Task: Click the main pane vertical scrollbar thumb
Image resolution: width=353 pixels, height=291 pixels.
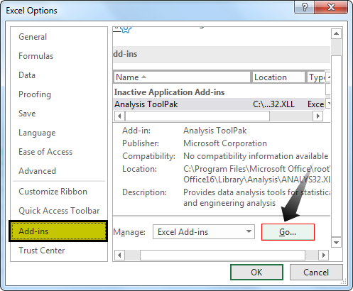Action: coord(336,146)
